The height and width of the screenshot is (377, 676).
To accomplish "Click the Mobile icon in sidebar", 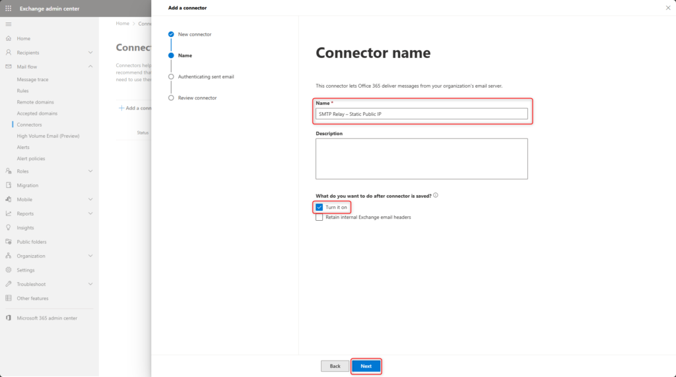I will tap(8, 199).
